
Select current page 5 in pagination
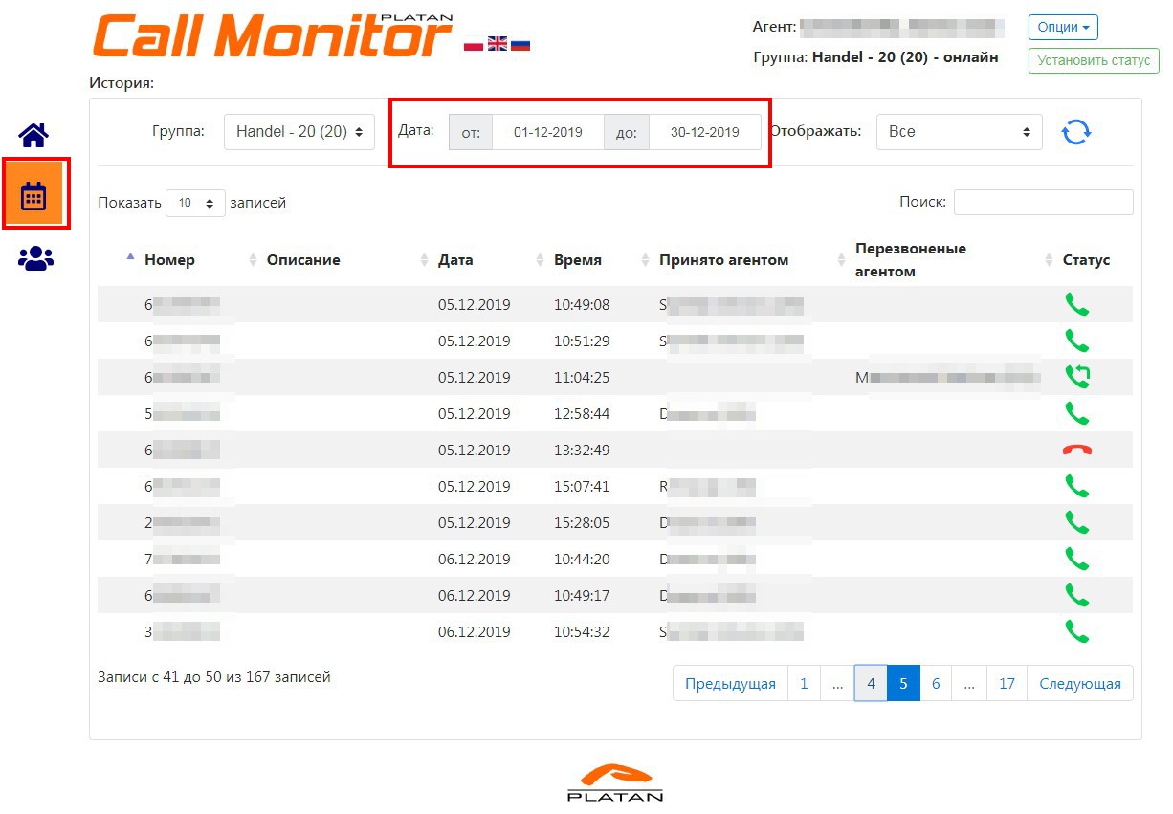point(903,684)
